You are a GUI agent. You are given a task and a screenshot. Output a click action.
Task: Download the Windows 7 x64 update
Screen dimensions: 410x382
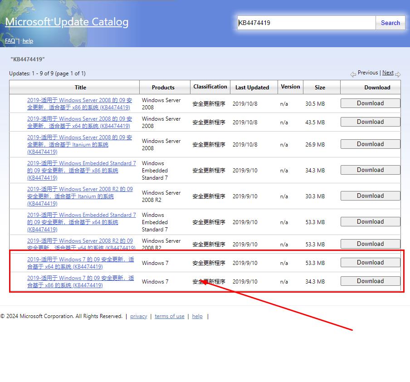click(370, 263)
